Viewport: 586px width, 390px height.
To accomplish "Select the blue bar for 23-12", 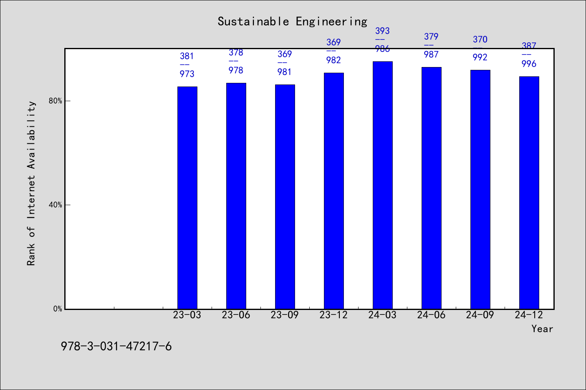I will click(x=334, y=191).
